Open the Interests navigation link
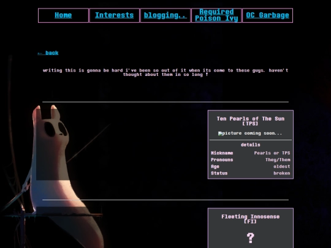Screen dimensions: 331x248 114,15
